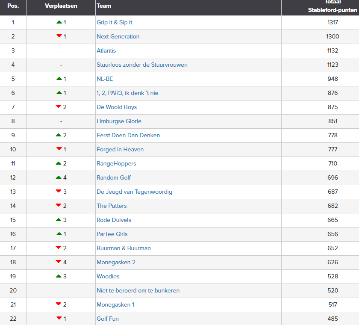Click the green up arrow in Random Golf row
The height and width of the screenshot is (325, 359).
59,177
